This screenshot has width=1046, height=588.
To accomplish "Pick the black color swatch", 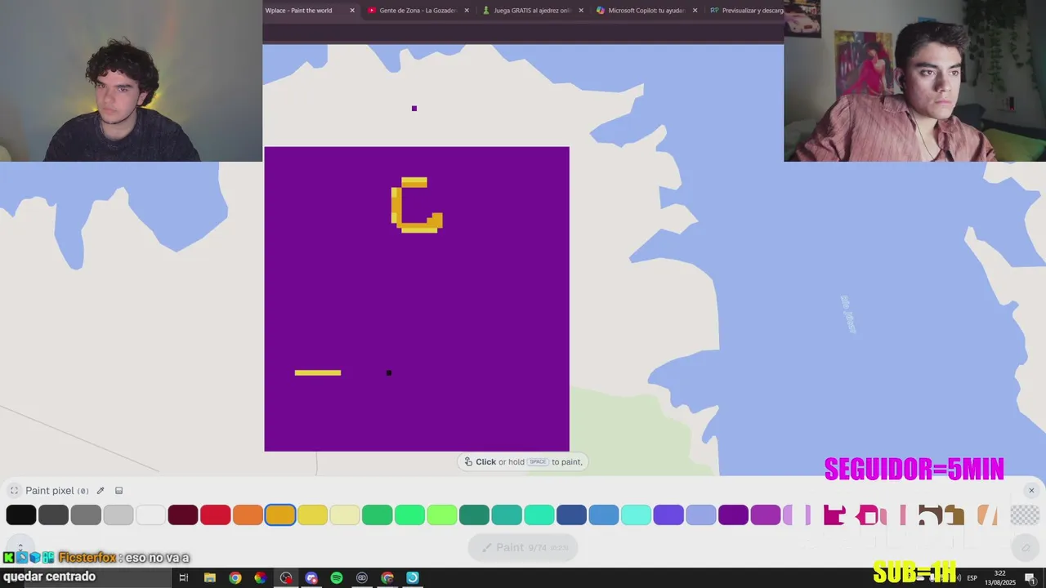I will click(x=21, y=514).
